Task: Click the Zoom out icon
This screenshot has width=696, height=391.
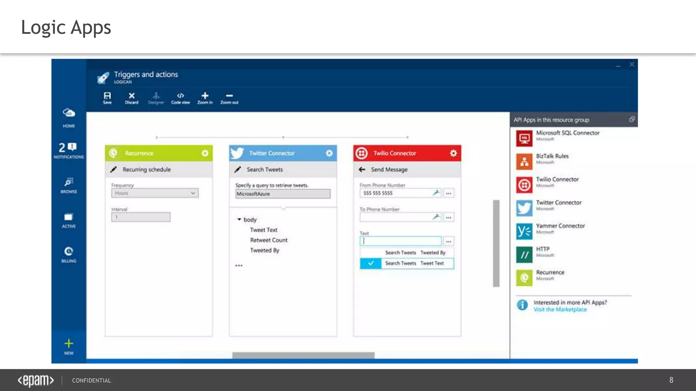Action: pyautogui.click(x=229, y=98)
